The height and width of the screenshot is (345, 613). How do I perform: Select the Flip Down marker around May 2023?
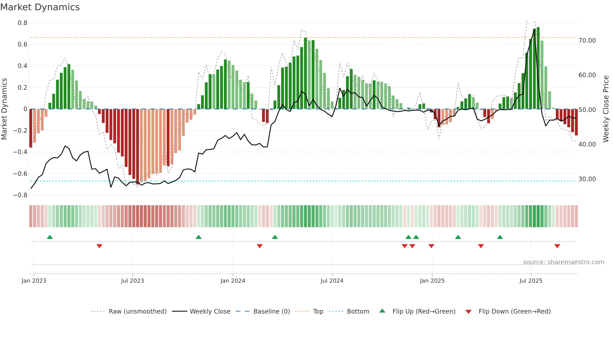click(x=99, y=246)
